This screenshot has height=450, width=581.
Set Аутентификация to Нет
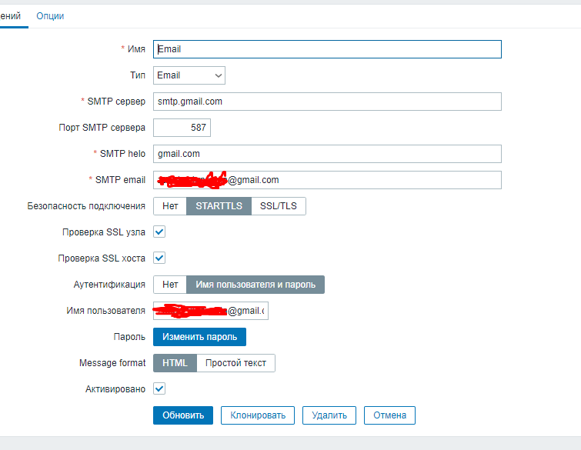click(170, 285)
